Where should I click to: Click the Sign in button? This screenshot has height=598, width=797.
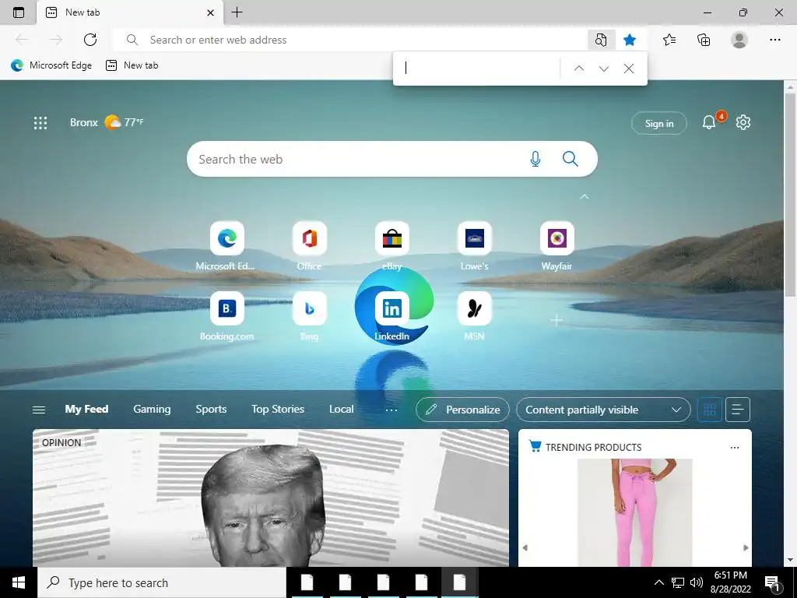click(x=658, y=123)
